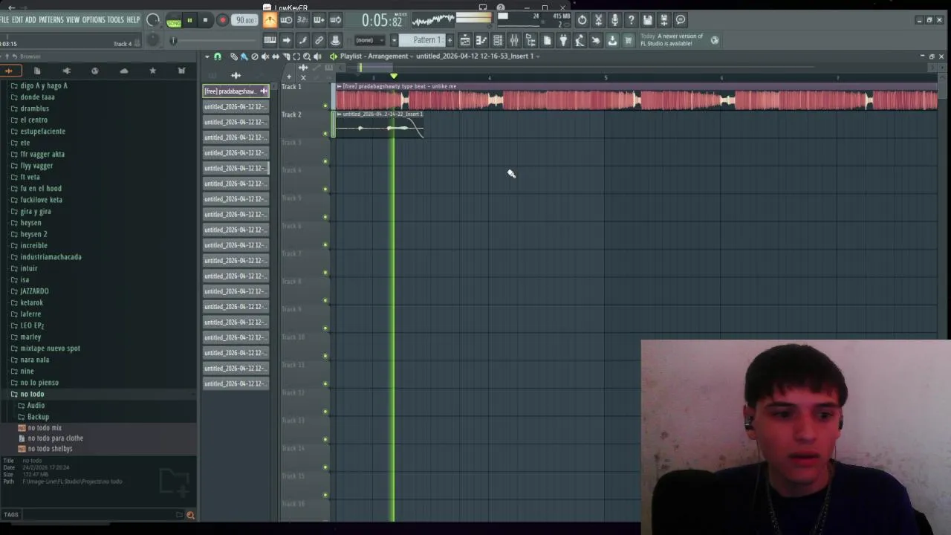951x535 pixels.
Task: Open the Channel rack icon
Action: tap(498, 40)
